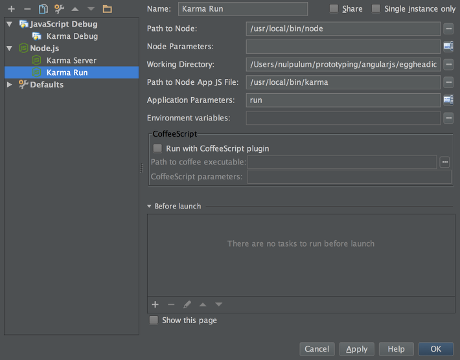
Task: Expand the Defaults tree group
Action: (10, 85)
